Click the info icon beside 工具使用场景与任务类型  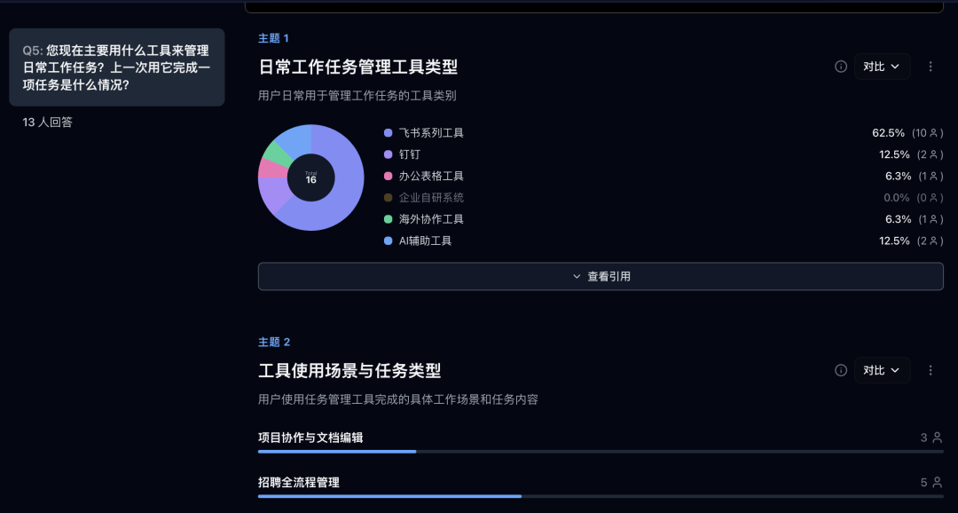click(x=841, y=370)
